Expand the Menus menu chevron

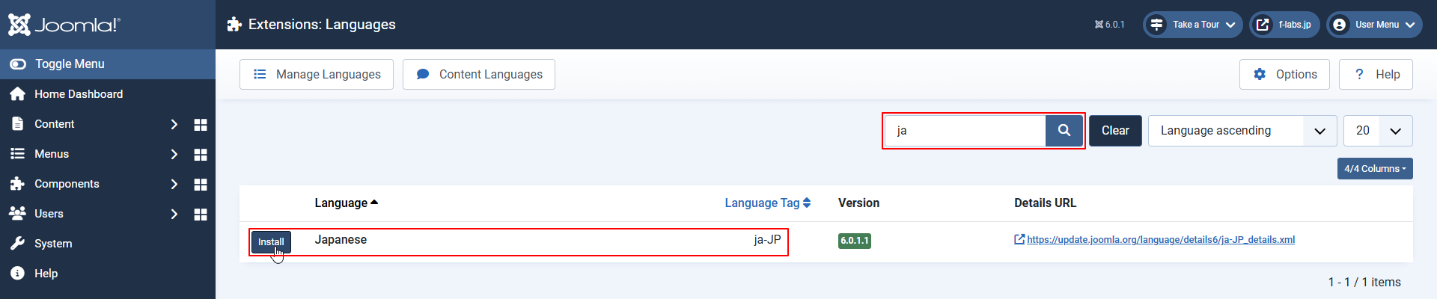click(x=174, y=154)
